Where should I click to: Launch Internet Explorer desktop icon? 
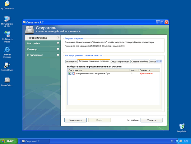(x=7, y=50)
